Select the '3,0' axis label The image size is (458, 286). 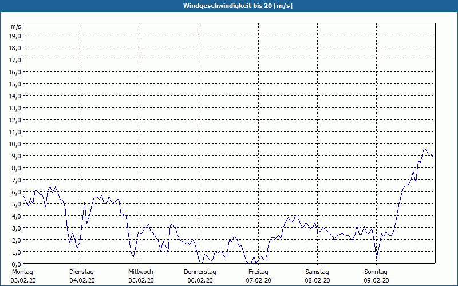tap(17, 228)
